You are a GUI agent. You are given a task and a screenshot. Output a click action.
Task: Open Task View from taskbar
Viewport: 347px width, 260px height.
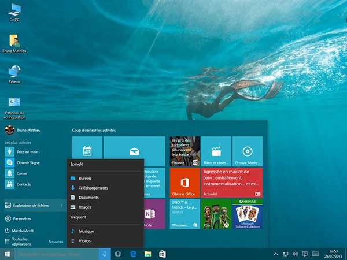(118, 254)
